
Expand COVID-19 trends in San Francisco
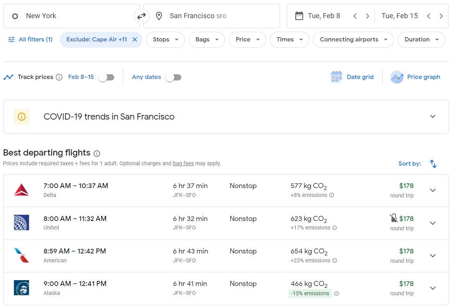(x=433, y=116)
